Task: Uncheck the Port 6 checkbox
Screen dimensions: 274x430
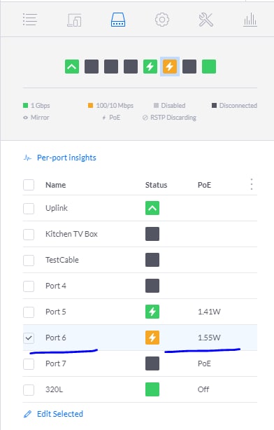Action: pyautogui.click(x=29, y=338)
